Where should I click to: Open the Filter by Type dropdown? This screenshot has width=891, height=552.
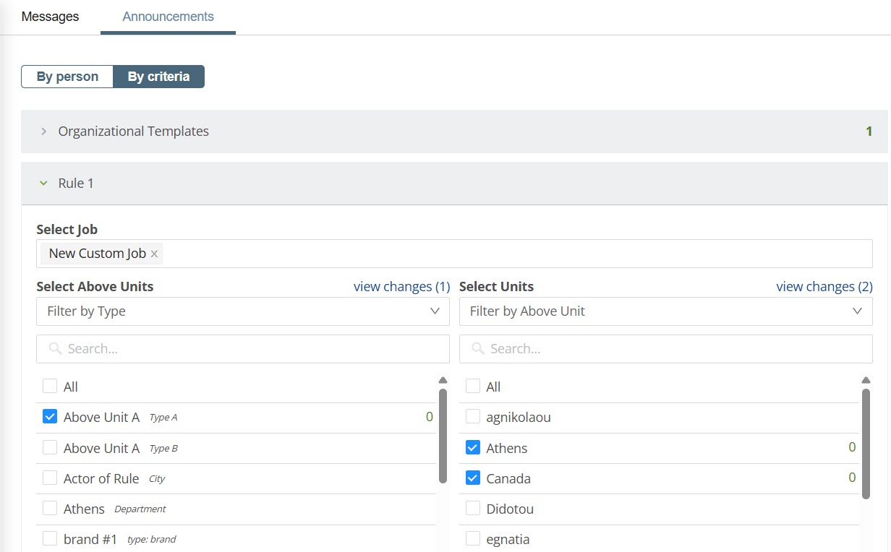[242, 311]
